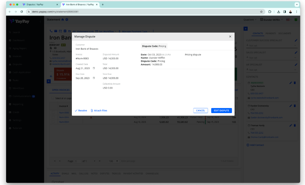This screenshot has height=185, width=305.
Task: Close the Manage Dispute dialog with X
Action: click(x=230, y=37)
